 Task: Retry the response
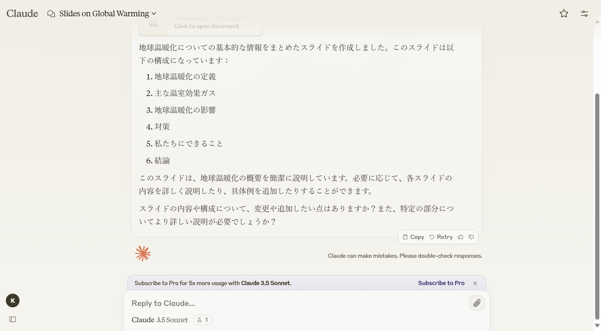tap(441, 237)
